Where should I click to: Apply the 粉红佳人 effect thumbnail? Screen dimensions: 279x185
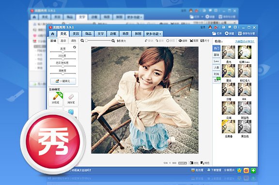click(x=245, y=71)
